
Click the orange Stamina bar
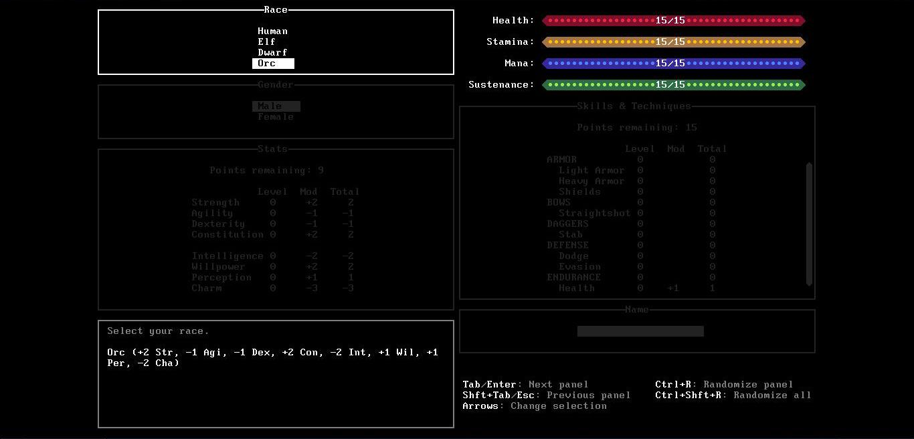673,42
